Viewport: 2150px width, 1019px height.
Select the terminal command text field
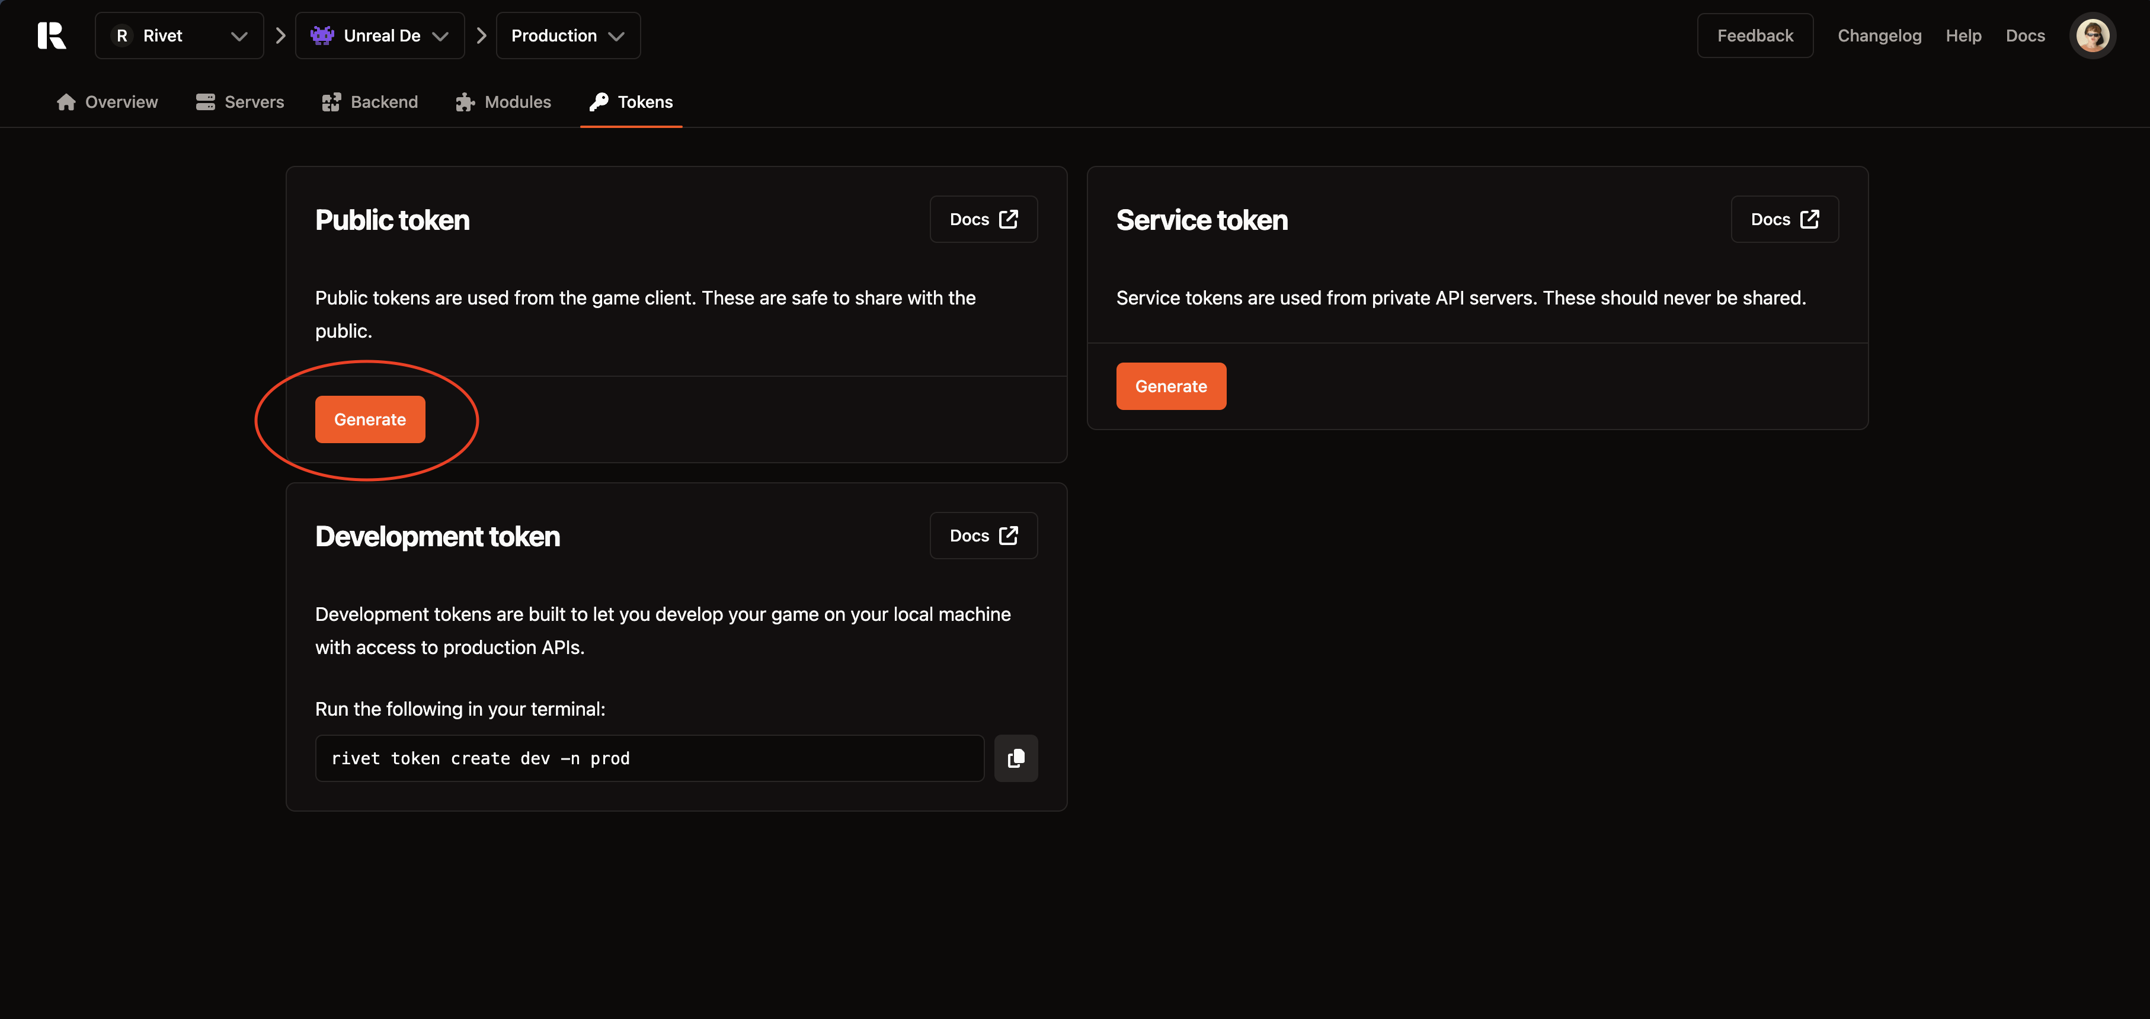pyautogui.click(x=650, y=758)
